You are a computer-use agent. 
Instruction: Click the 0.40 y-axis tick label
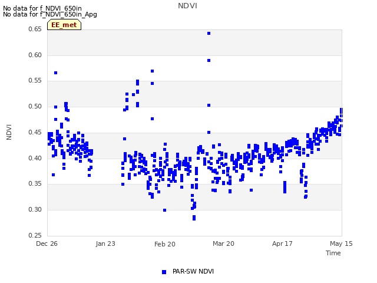[x=35, y=158]
